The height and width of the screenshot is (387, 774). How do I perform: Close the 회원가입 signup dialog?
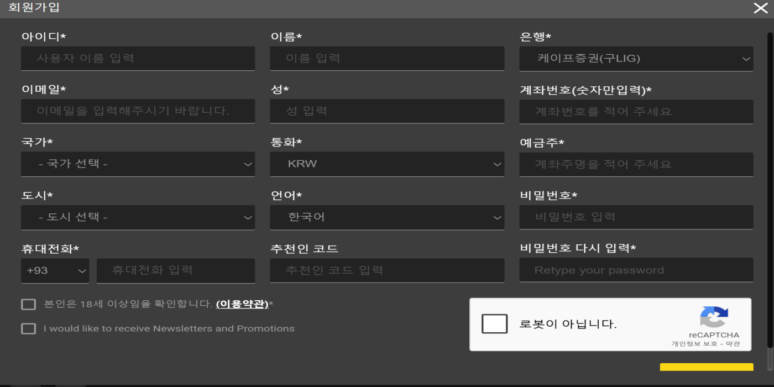pyautogui.click(x=761, y=8)
